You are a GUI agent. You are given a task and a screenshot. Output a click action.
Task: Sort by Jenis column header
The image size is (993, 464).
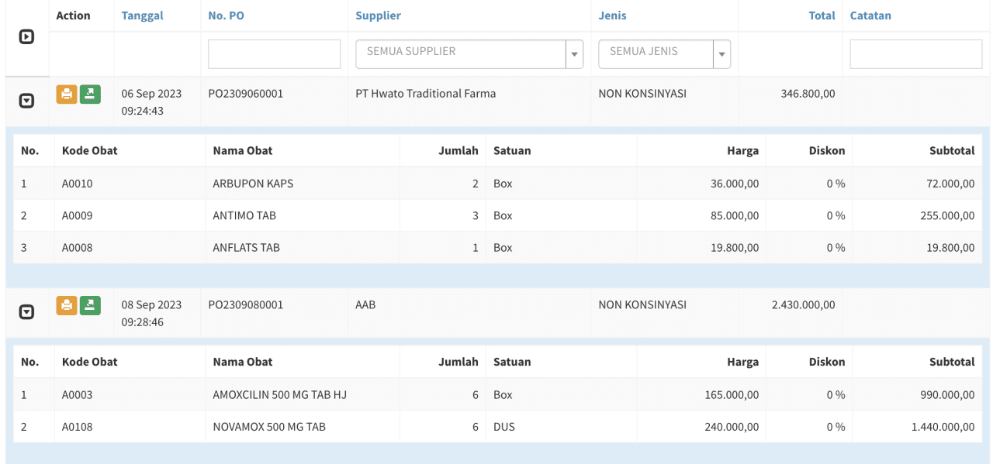tap(612, 15)
